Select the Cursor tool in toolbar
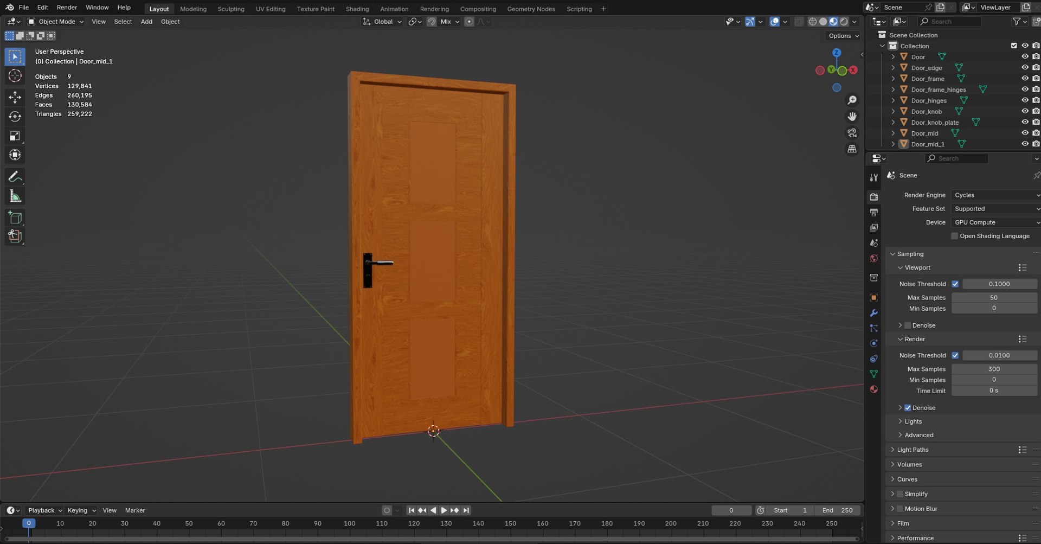Screen dimensions: 1041x544 tap(15, 76)
